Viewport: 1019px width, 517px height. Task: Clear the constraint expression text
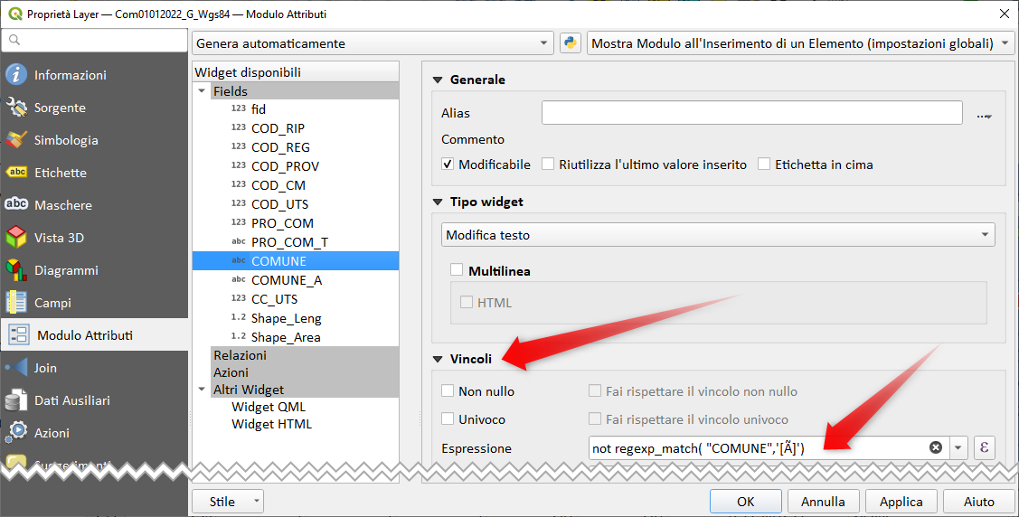936,447
